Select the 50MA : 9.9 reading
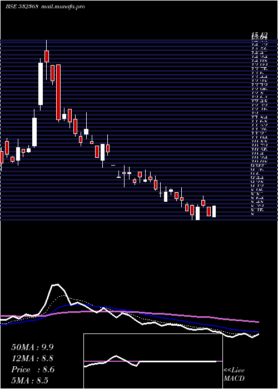The width and height of the screenshot is (278, 389). coord(32,347)
